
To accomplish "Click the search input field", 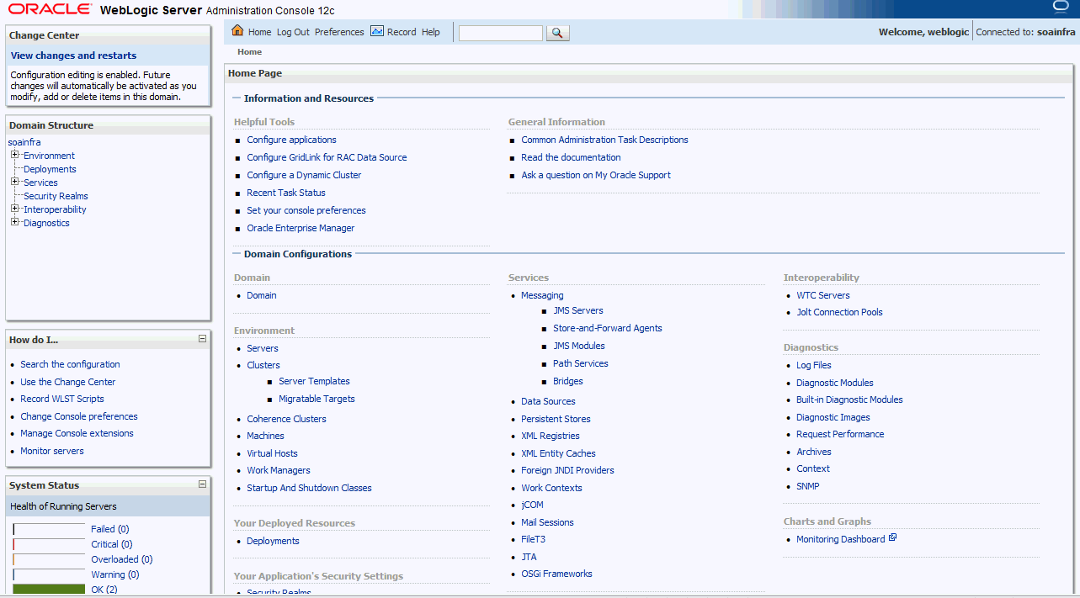I will (501, 33).
